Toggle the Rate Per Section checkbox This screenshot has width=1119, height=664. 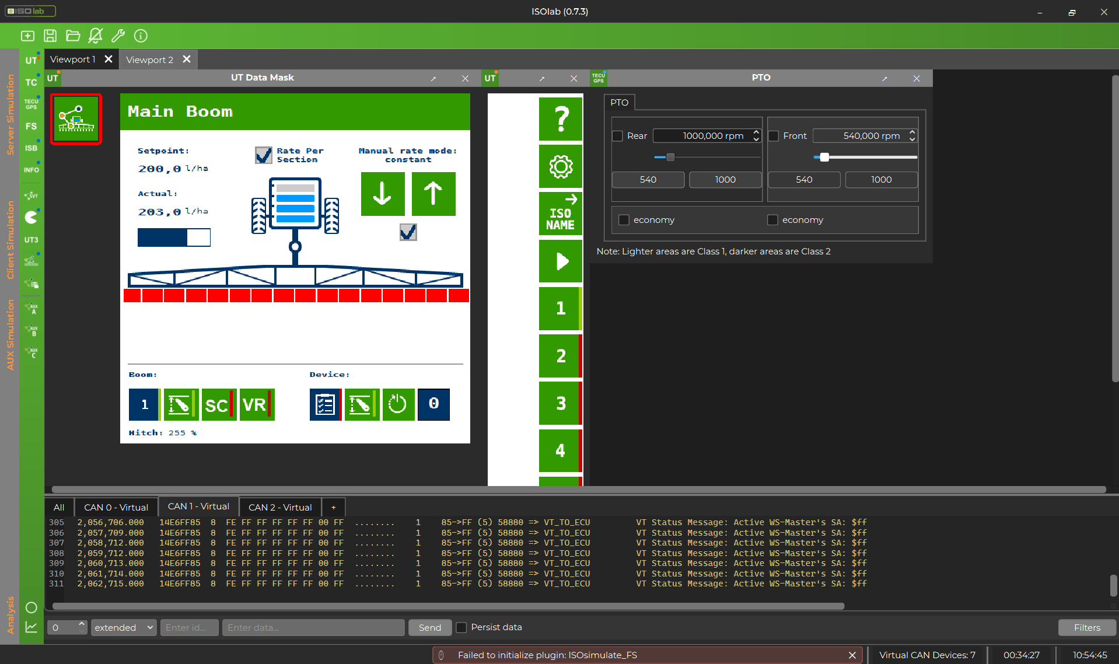pos(264,155)
